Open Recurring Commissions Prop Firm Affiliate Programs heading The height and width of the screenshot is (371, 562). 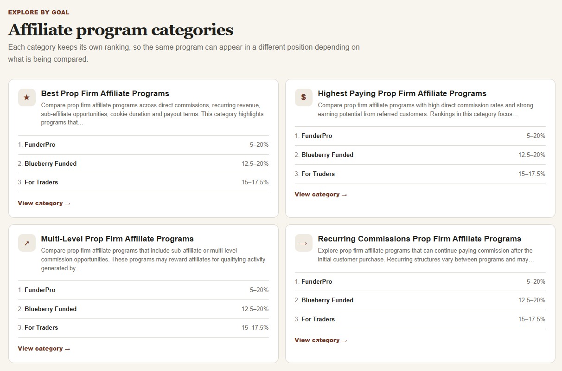coord(420,239)
